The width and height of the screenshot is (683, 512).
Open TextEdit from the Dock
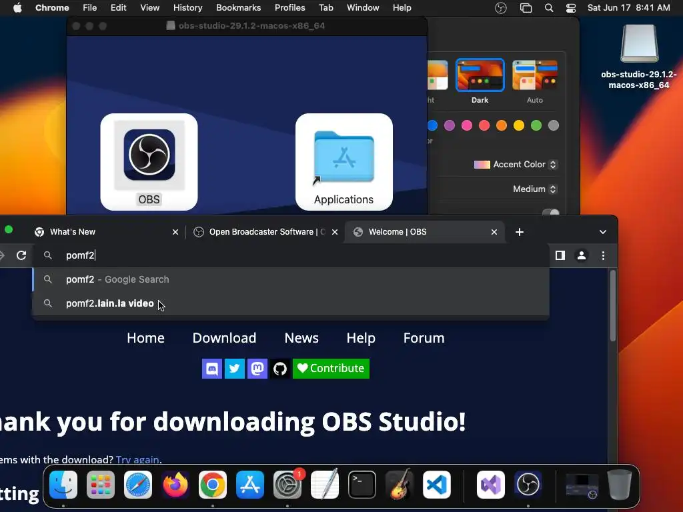tap(325, 485)
